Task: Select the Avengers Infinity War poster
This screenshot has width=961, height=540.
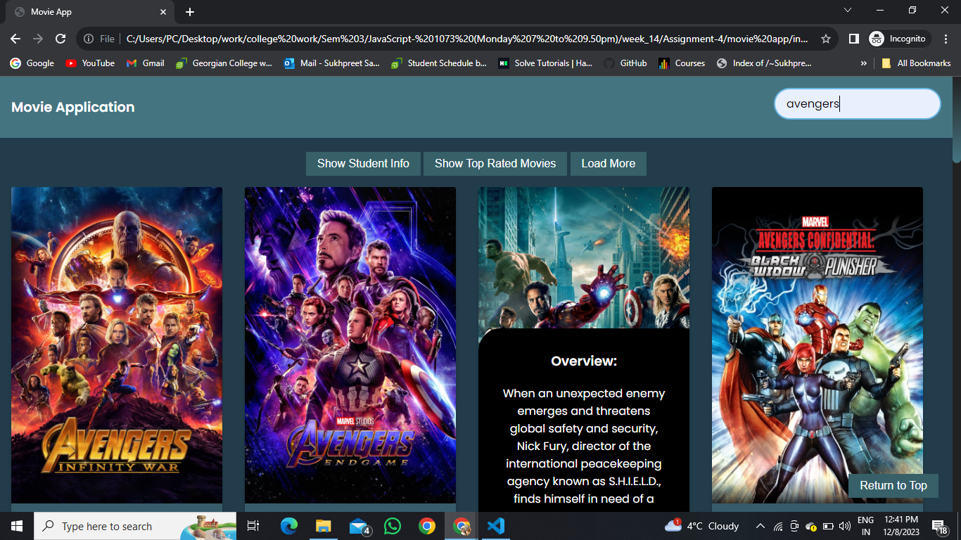Action: [117, 345]
